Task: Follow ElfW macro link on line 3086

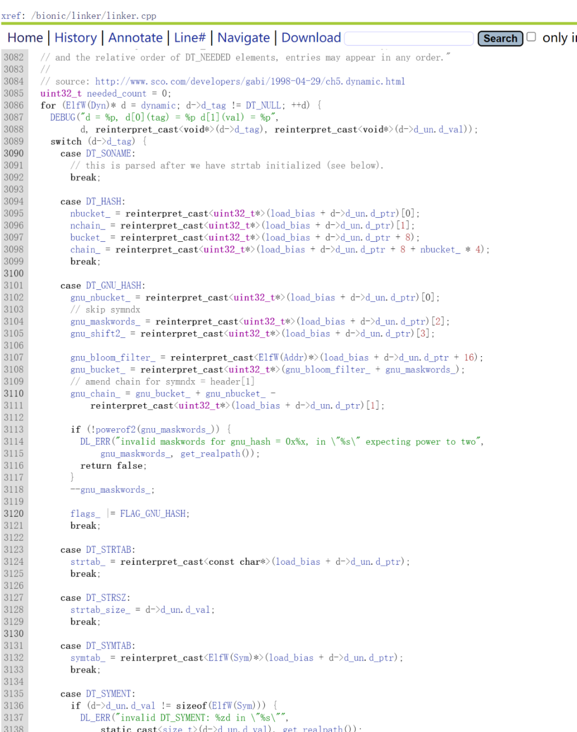Action: (x=75, y=106)
